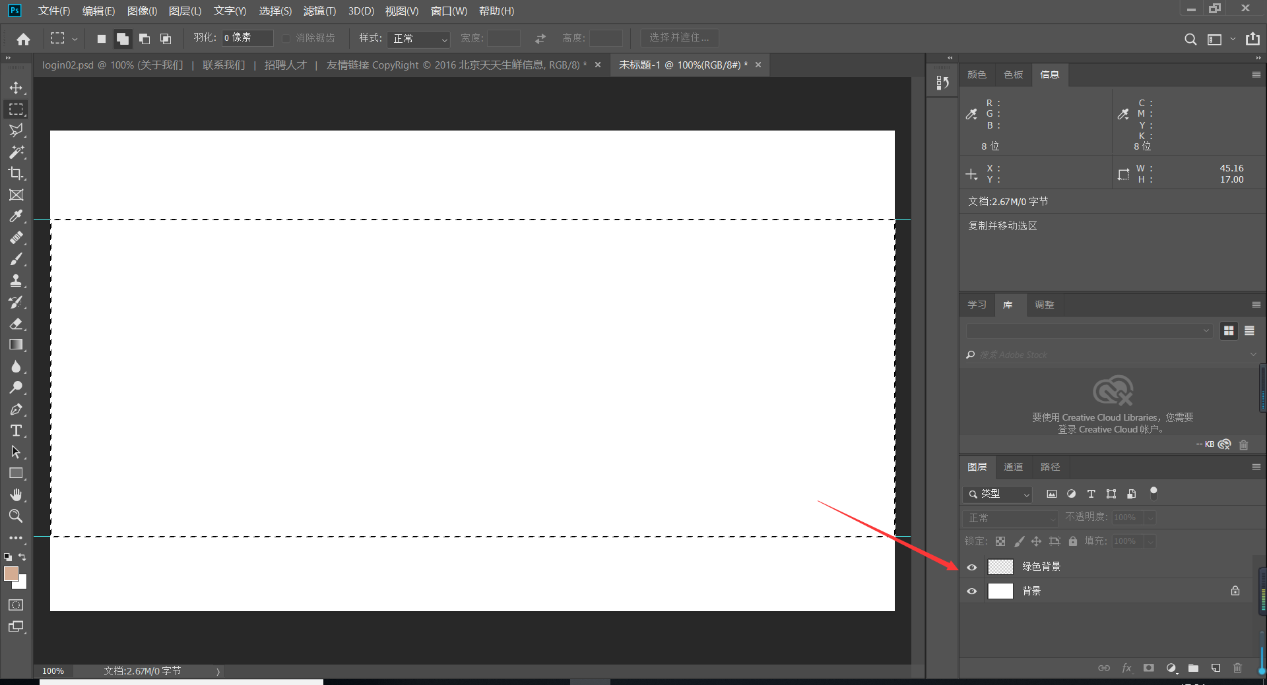Screen dimensions: 1267x685
Task: Toggle the adjustment layer filter icon
Action: (x=1071, y=494)
